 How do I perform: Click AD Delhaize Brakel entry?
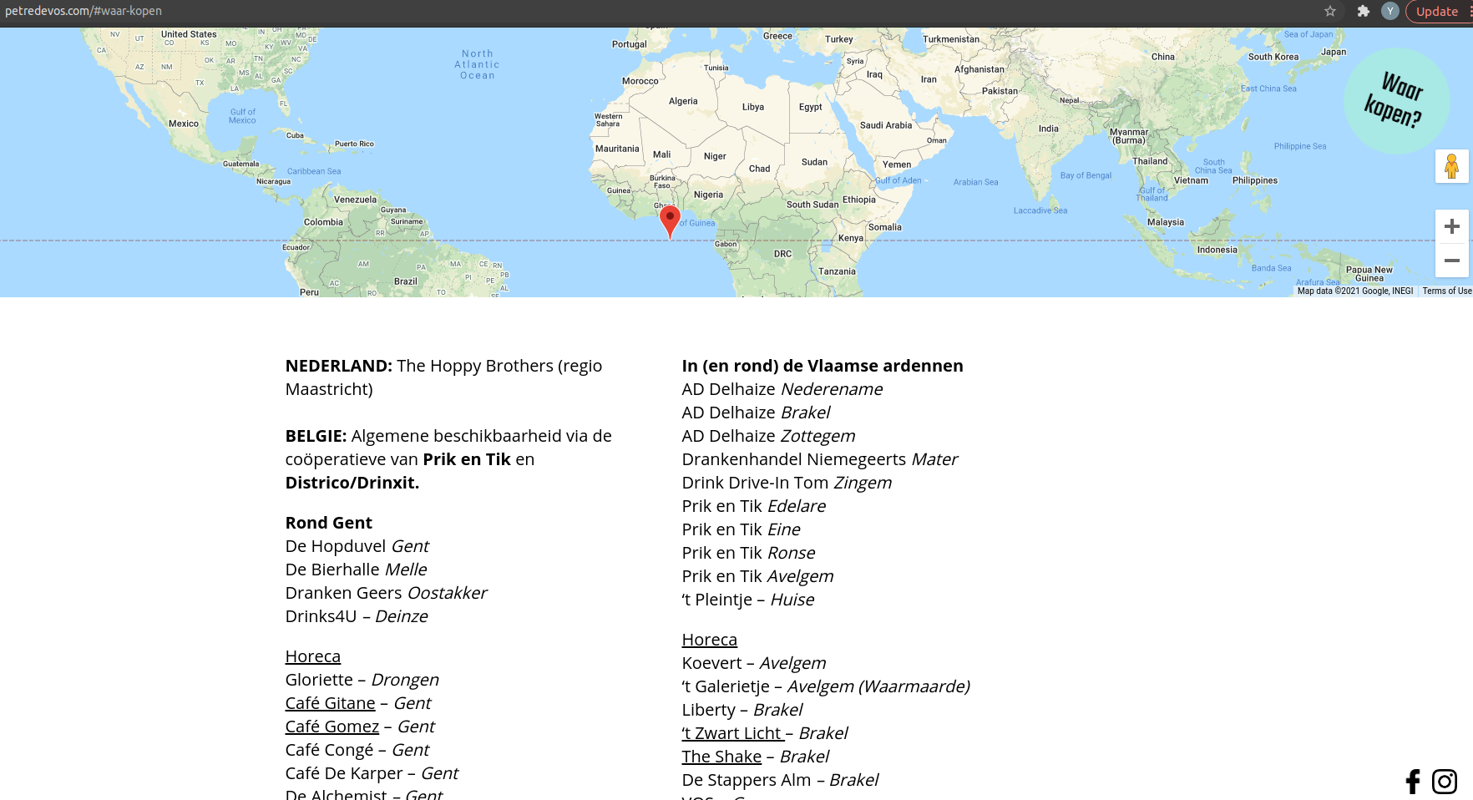click(757, 413)
